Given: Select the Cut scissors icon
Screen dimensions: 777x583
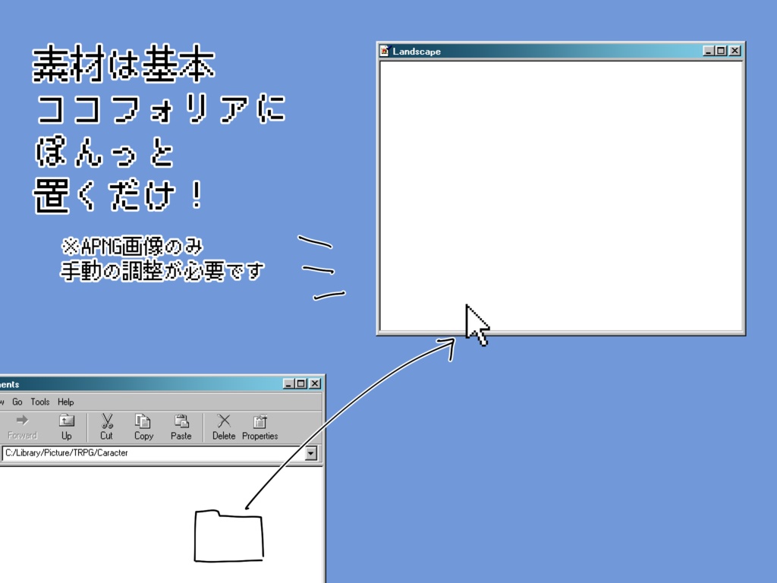Looking at the screenshot, I should click(106, 421).
